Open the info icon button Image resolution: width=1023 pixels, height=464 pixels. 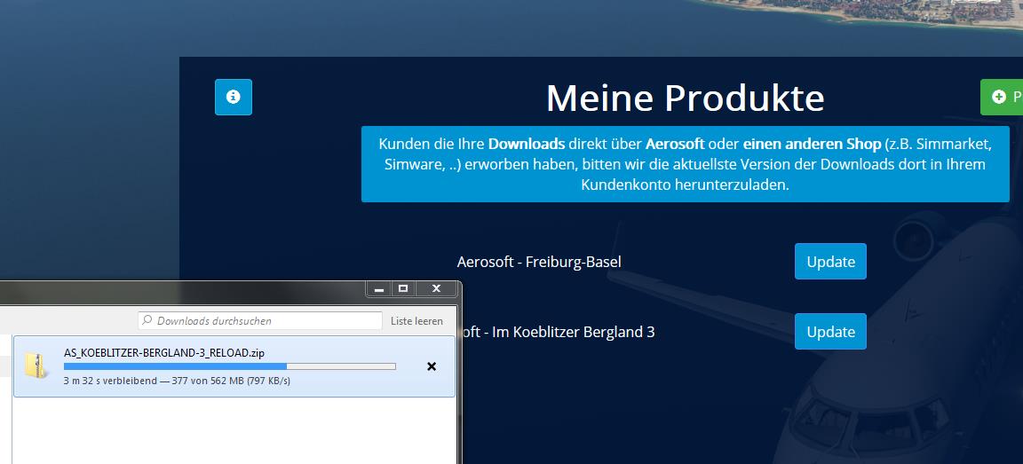(x=233, y=97)
